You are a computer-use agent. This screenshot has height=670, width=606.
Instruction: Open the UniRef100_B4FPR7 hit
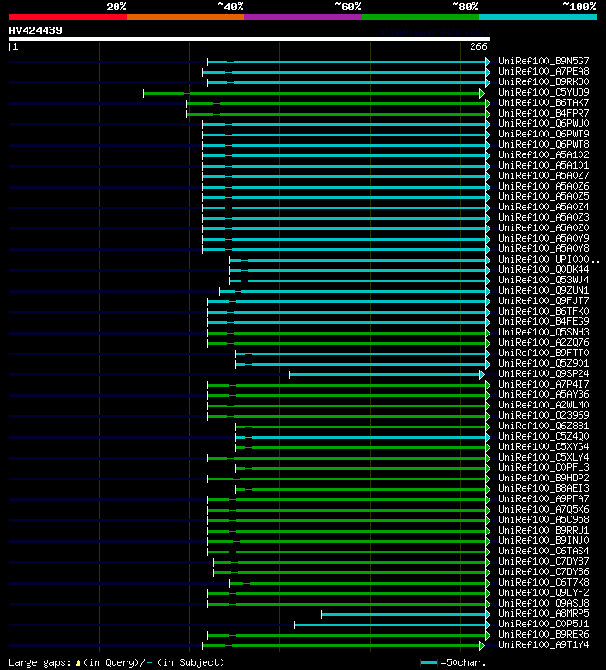coord(544,113)
